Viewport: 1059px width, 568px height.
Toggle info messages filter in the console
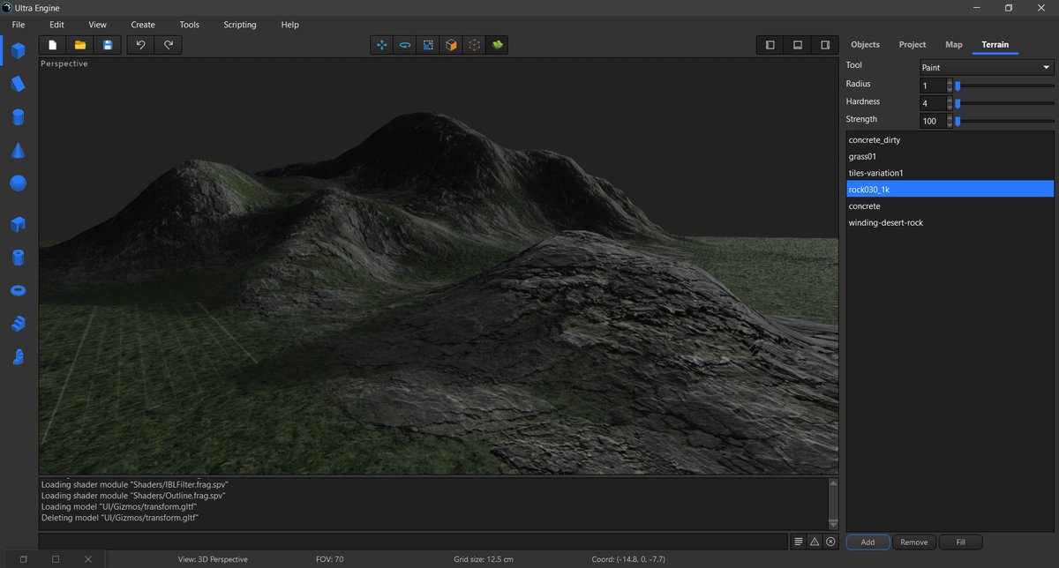pyautogui.click(x=798, y=542)
